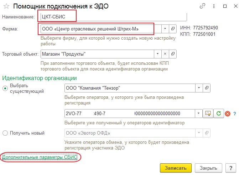Click the Закрыть button
This screenshot has width=239, height=175.
(208, 168)
